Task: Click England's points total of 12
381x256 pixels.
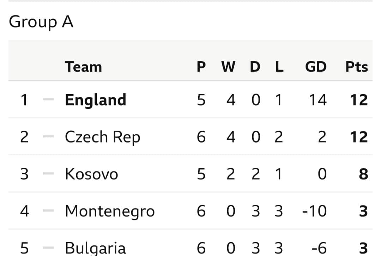Action: 359,100
